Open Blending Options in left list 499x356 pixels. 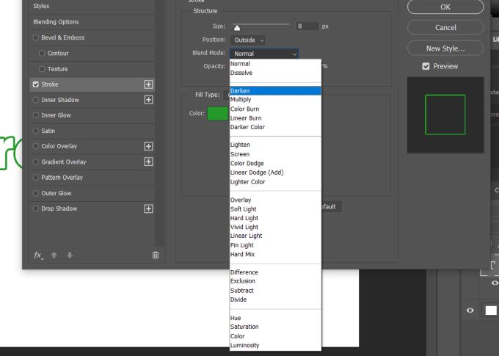pyautogui.click(x=92, y=22)
